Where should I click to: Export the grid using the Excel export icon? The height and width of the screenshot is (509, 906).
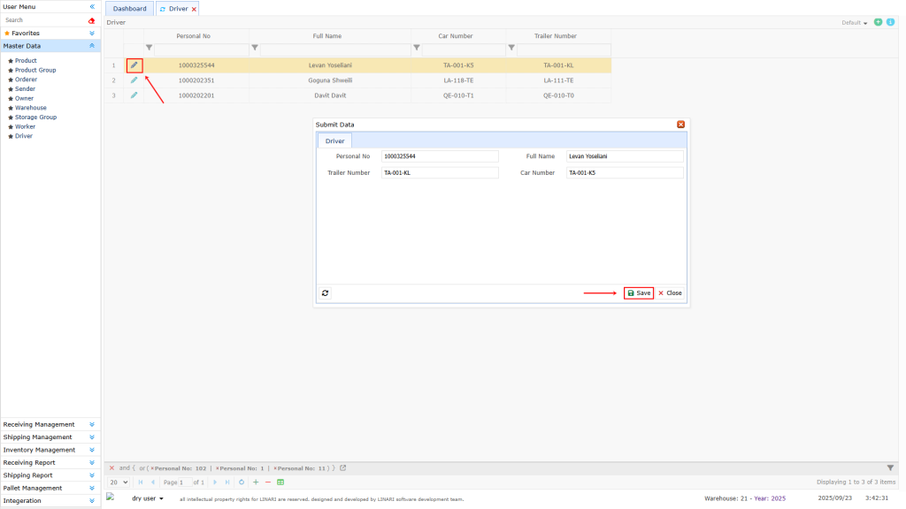(x=280, y=482)
